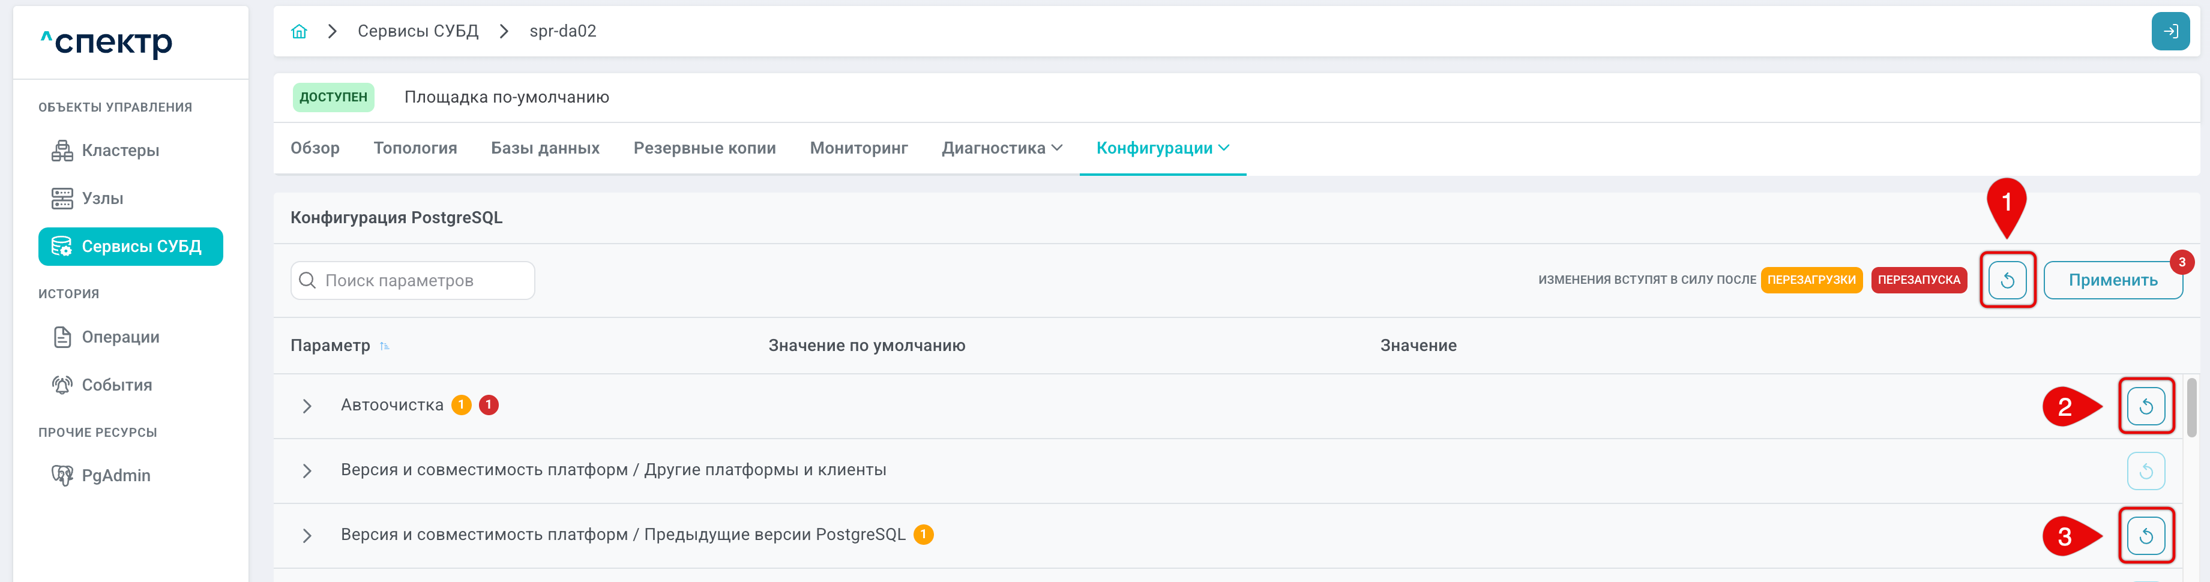Viewport: 2210px width, 582px height.
Task: Click the red counter badge on Применить
Action: (2181, 263)
